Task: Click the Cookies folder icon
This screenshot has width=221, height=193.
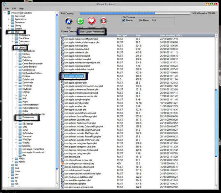Action: point(20,76)
